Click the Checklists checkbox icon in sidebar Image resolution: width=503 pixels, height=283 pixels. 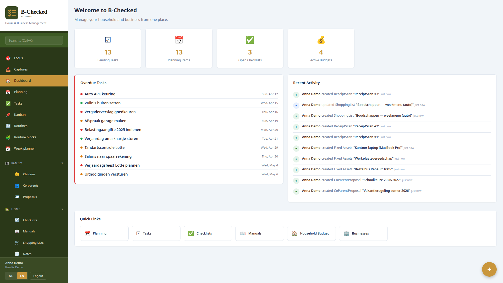click(17, 220)
